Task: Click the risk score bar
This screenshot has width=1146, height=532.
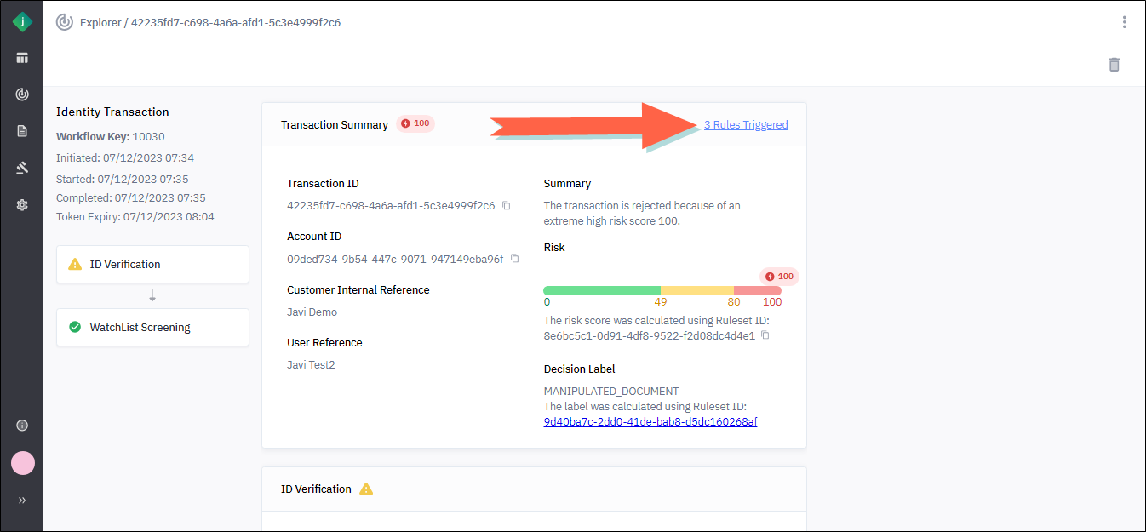Action: 662,291
